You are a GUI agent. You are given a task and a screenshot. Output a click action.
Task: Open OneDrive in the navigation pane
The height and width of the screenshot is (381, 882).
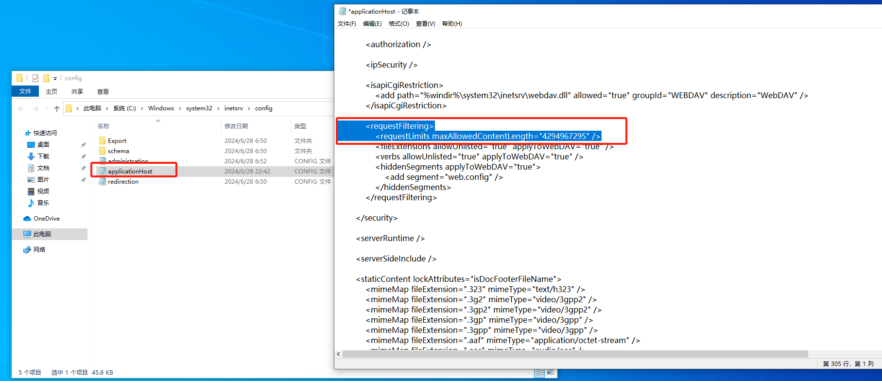click(x=47, y=218)
